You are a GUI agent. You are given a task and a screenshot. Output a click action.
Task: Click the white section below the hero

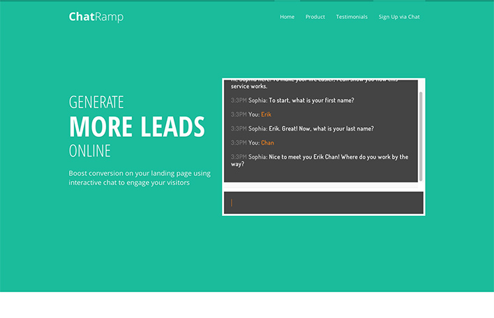point(247,305)
